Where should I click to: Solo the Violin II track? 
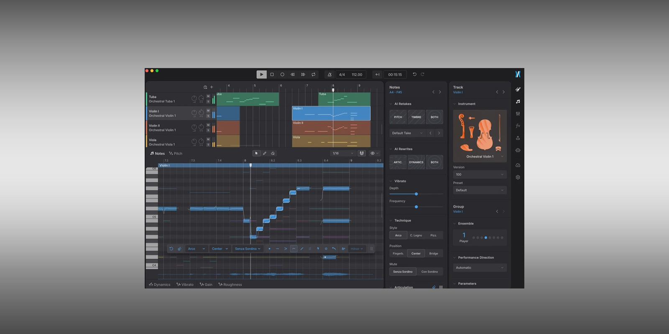point(208,130)
